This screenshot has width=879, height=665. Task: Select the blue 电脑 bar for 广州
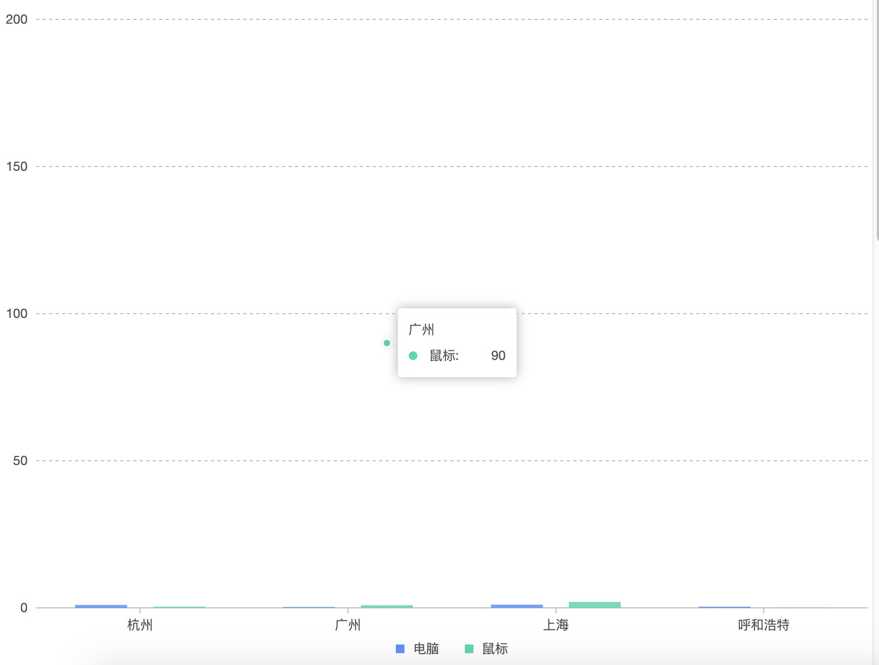[x=309, y=607]
